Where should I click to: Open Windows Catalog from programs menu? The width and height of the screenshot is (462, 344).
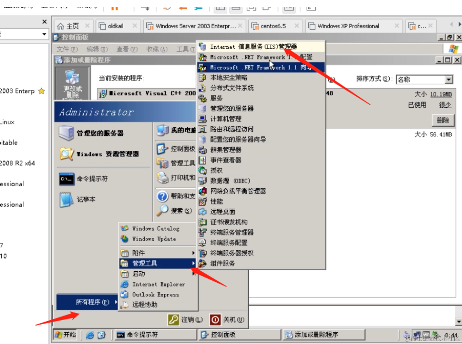pos(158,228)
